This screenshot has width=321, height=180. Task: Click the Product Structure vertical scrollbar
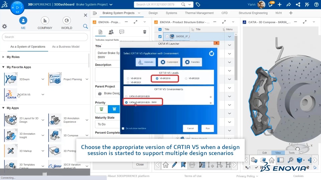[x=236, y=58]
